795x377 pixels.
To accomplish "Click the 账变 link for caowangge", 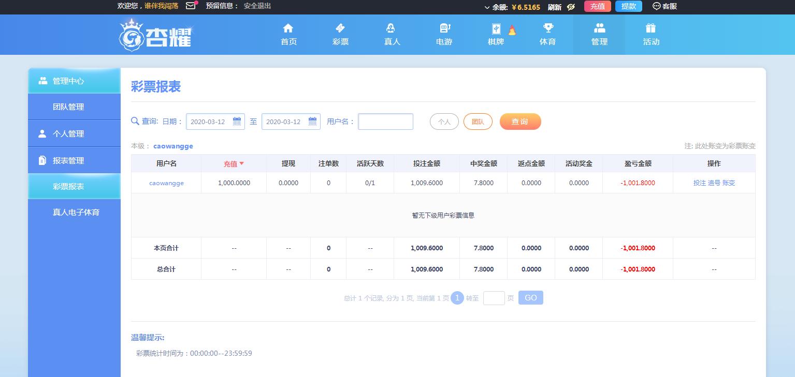I will coord(729,183).
